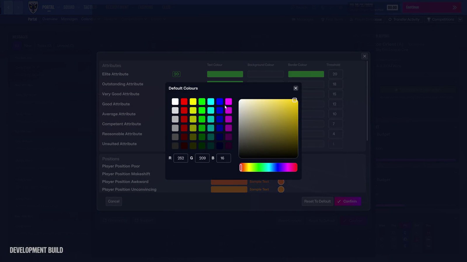This screenshot has width=467, height=262.
Task: Click Elite Attribute threshold field
Action: [336, 74]
